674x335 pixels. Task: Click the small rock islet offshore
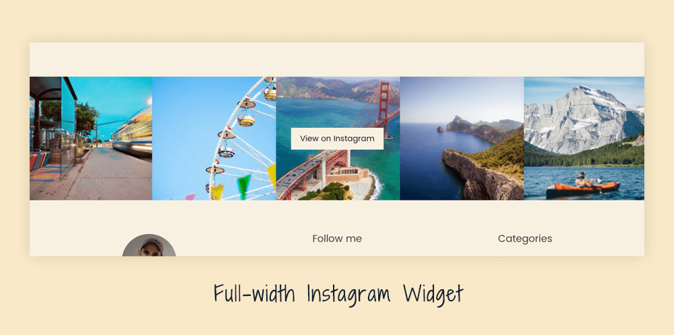pyautogui.click(x=441, y=128)
